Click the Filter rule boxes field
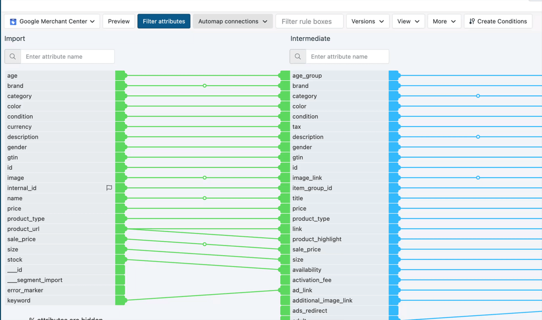Viewport: 542px width, 320px height. coord(310,22)
